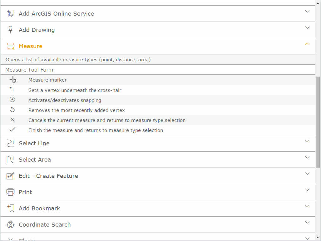This screenshot has height=241, width=321.
Task: Click the Measure ruler icon
Action: [10, 46]
